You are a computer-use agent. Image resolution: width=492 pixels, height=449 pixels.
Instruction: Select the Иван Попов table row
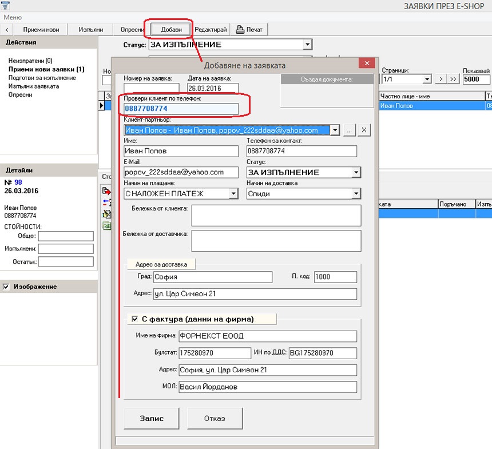[x=435, y=106]
